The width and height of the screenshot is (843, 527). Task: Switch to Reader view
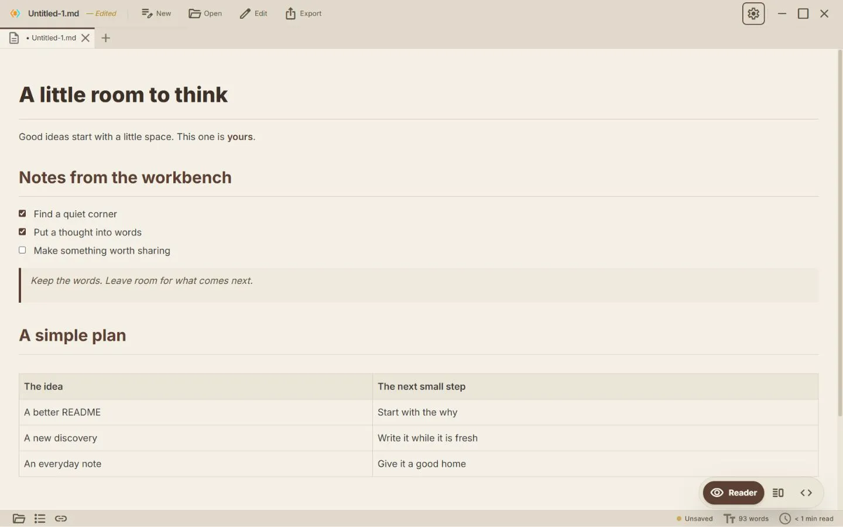coord(734,493)
